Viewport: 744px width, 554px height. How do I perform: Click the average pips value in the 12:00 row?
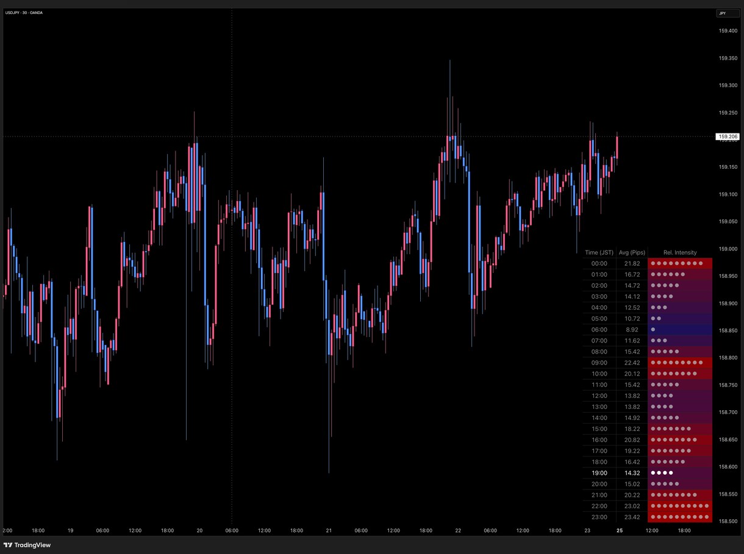pyautogui.click(x=632, y=396)
